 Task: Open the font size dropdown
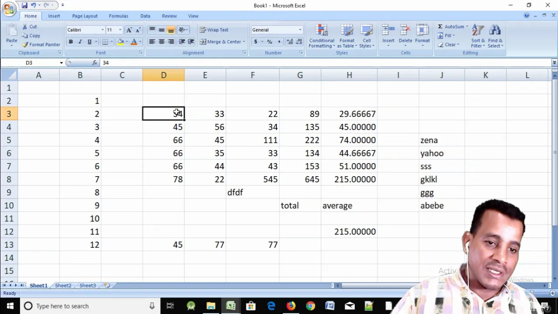[120, 30]
